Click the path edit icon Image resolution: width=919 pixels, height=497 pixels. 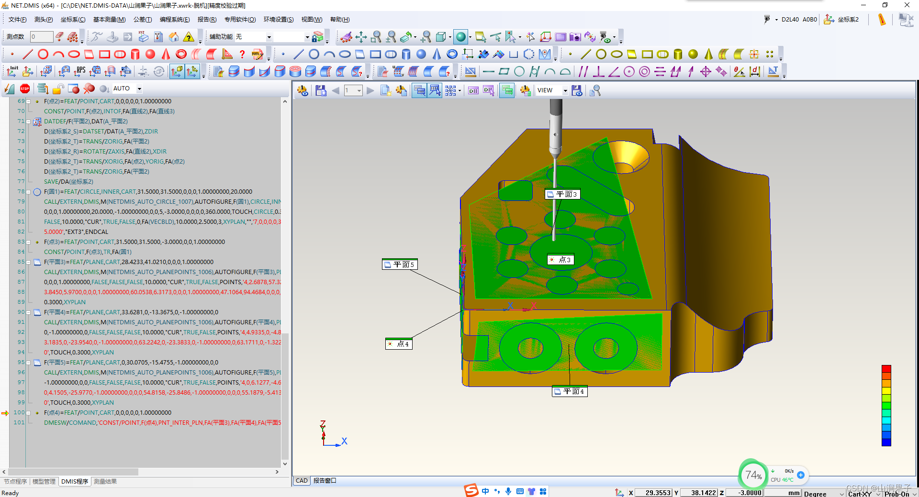(x=258, y=54)
